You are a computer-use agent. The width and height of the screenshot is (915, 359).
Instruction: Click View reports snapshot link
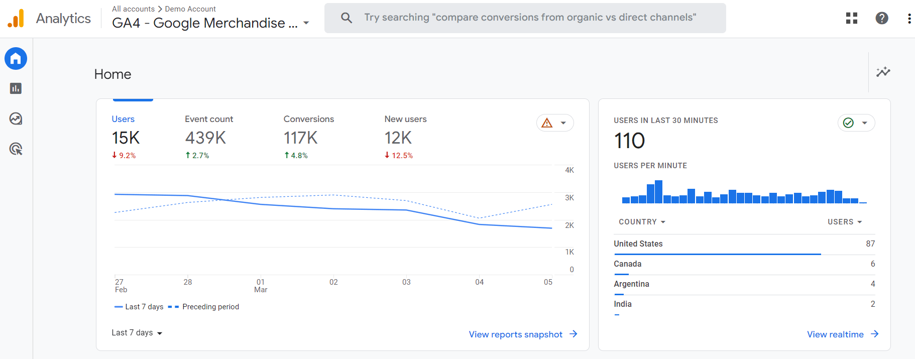tap(522, 334)
